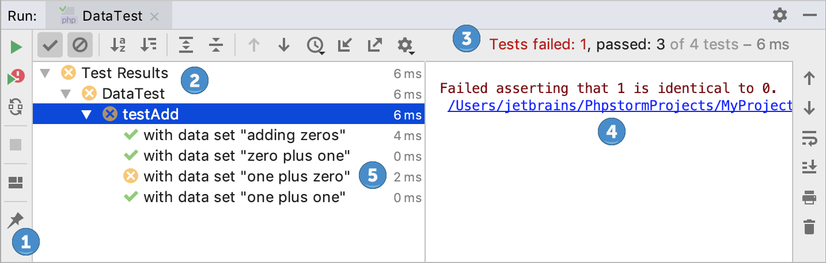
Task: Collapse the testAdd tree node
Action: pos(86,114)
